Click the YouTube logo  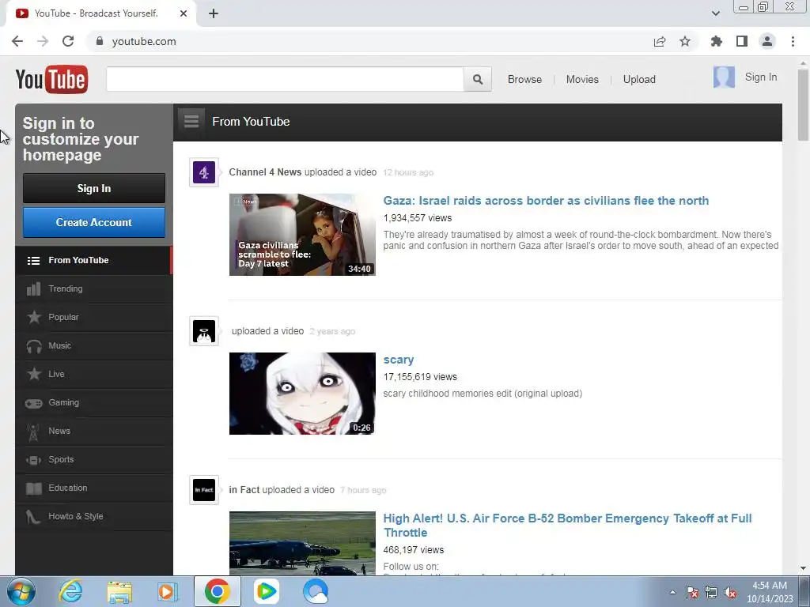[x=51, y=79]
